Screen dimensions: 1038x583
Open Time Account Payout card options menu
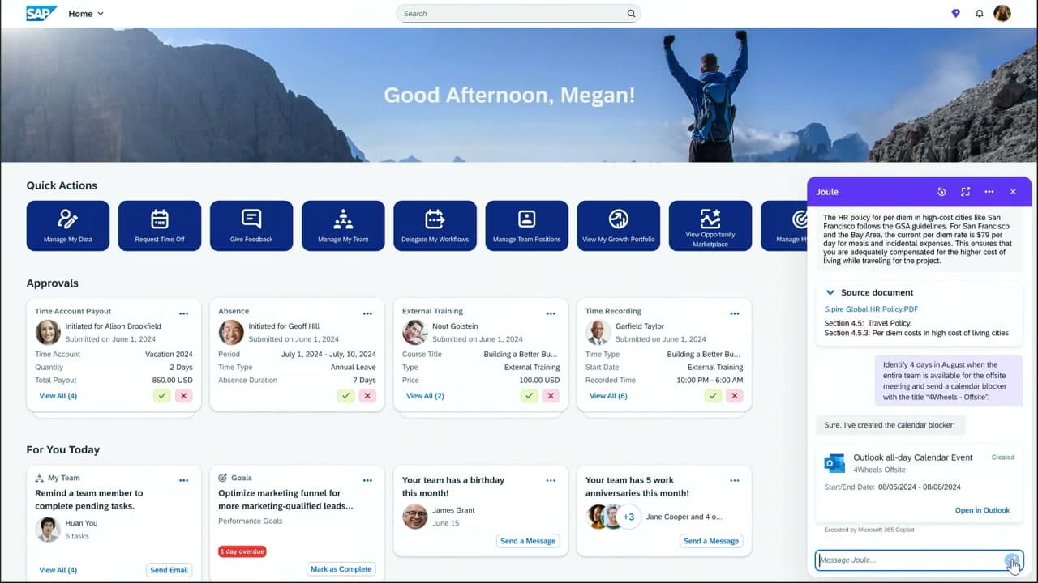(184, 313)
